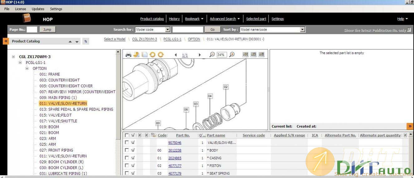Select '029: BOOM CYLINDER (R)' in the tree

coord(61,162)
